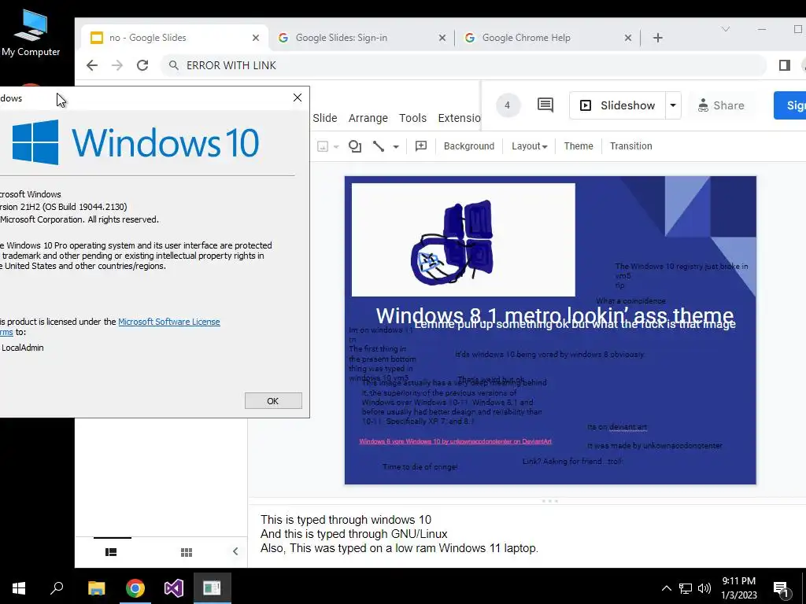The width and height of the screenshot is (806, 604).
Task: Open the Arrange menu
Action: [368, 118]
